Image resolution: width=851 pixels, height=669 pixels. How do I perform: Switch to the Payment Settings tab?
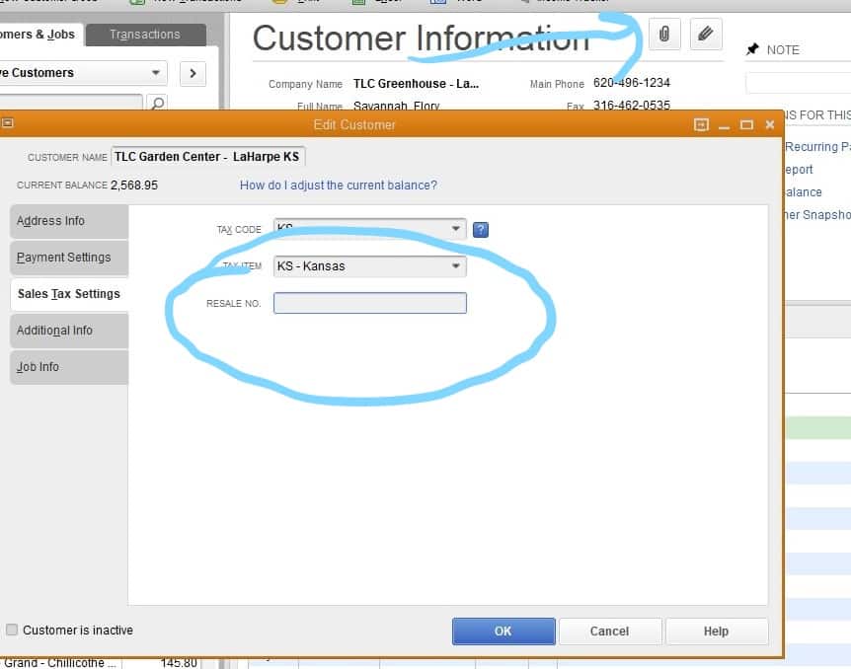click(x=69, y=258)
